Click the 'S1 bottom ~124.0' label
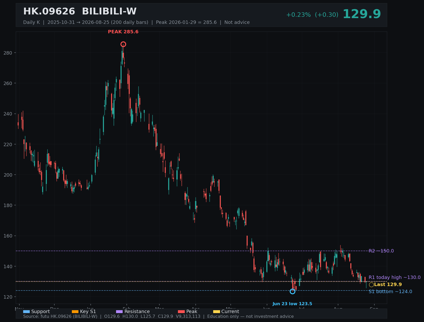Image resolution: width=424 pixels, height=322 pixels. coord(390,292)
